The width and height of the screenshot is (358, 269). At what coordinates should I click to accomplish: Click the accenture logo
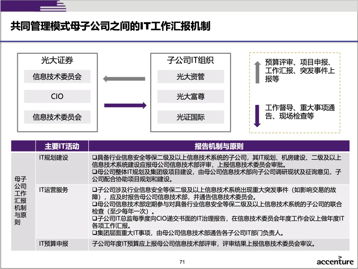coord(335,261)
